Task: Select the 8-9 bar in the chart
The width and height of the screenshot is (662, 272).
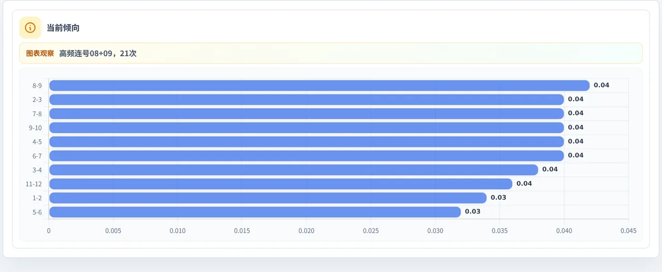Action: tap(319, 85)
